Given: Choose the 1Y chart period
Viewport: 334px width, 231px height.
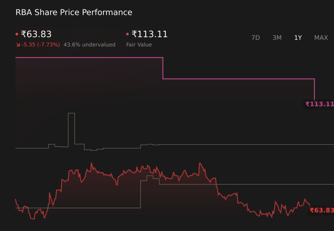Looking at the screenshot, I should pos(298,38).
